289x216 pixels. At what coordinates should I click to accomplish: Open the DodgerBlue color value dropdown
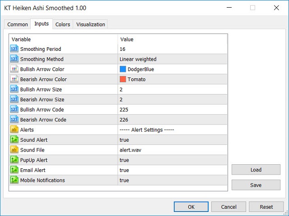(x=172, y=69)
